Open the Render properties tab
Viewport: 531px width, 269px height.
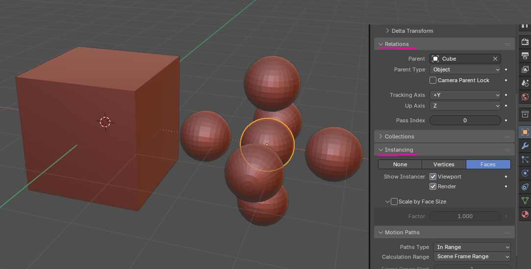pyautogui.click(x=525, y=42)
